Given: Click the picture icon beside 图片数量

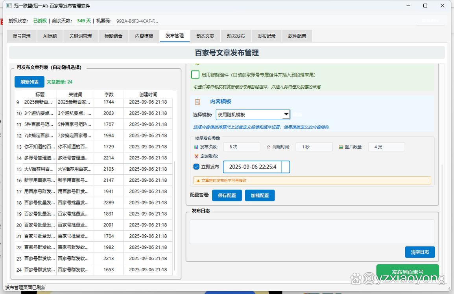Looking at the screenshot, I should (341, 147).
